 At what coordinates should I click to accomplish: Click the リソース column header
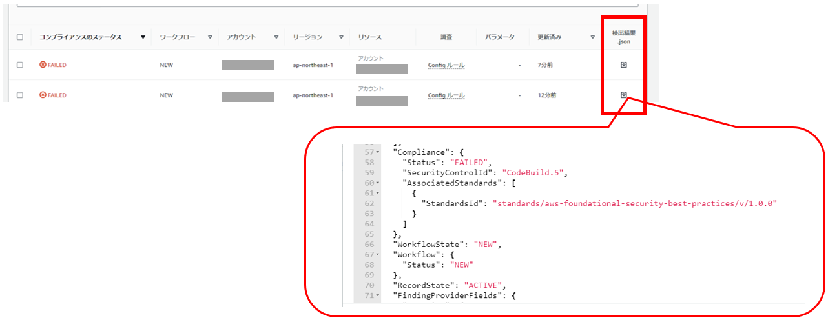[369, 37]
